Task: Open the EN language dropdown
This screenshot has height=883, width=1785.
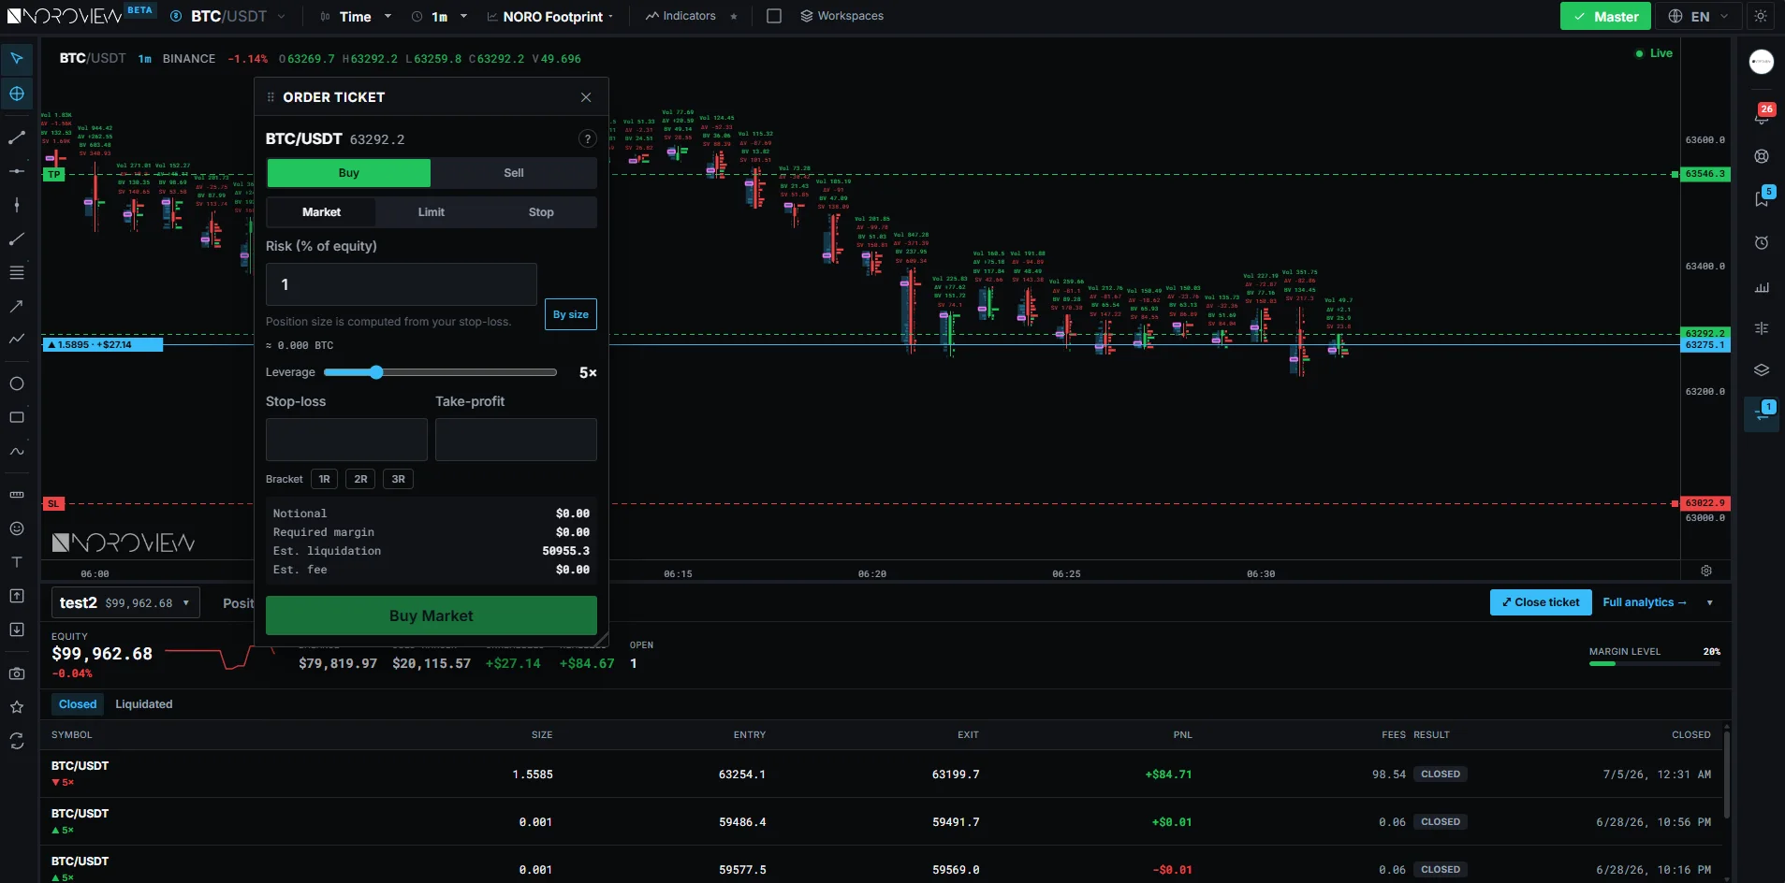Action: pyautogui.click(x=1699, y=16)
